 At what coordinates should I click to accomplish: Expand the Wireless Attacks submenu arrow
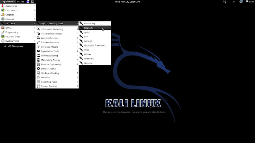77,47
